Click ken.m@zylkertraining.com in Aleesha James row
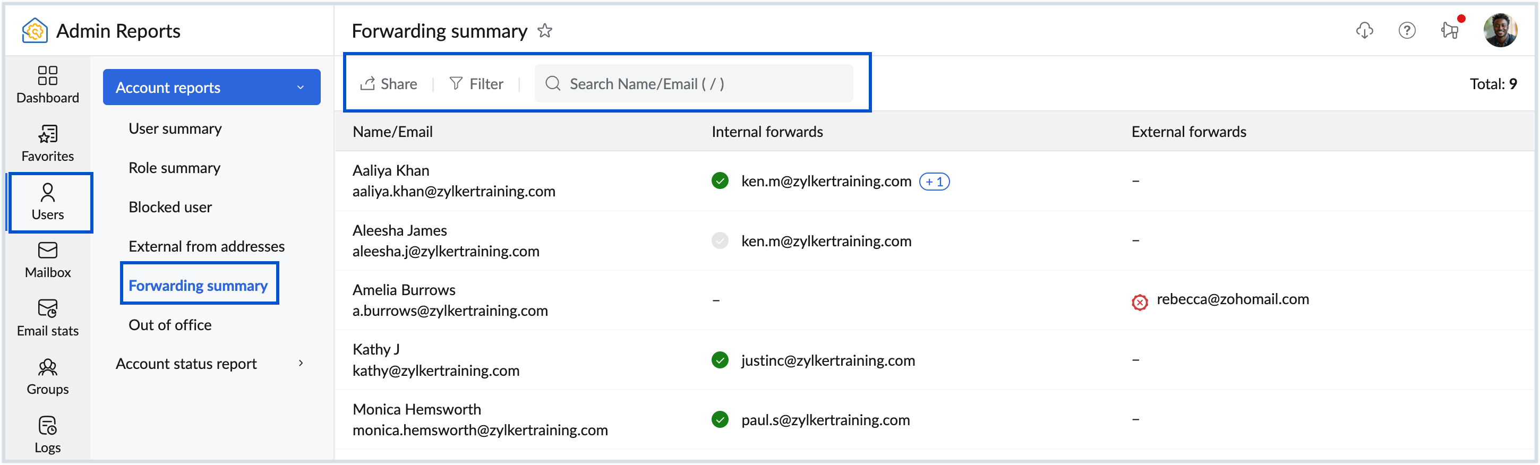Screen dimensions: 1540x465 pos(826,241)
